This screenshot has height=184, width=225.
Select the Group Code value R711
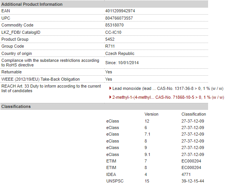(x=110, y=46)
